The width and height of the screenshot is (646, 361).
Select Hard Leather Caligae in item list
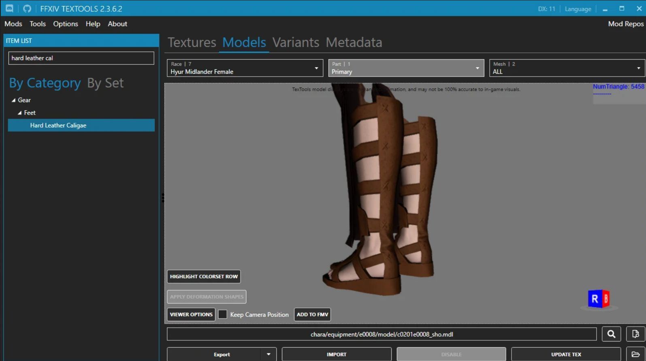pyautogui.click(x=81, y=125)
